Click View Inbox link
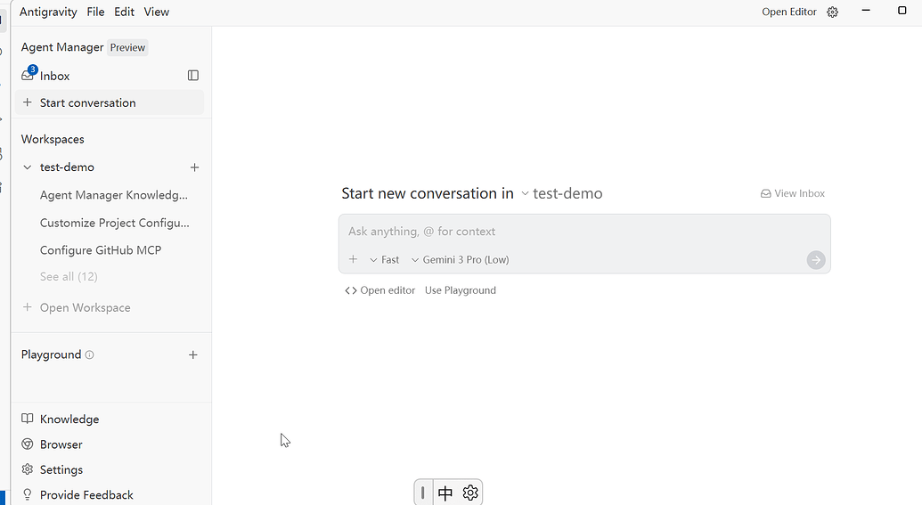Image resolution: width=922 pixels, height=505 pixels. (793, 193)
